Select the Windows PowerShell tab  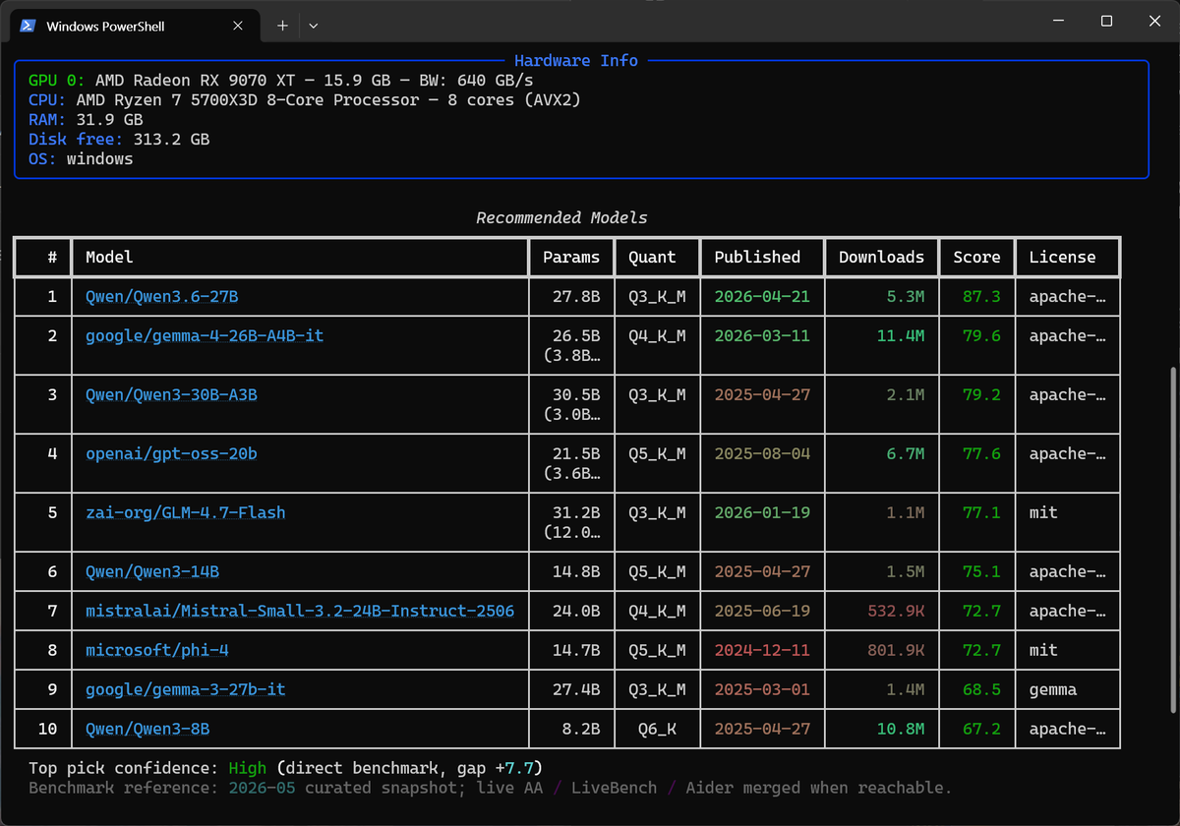(x=134, y=27)
